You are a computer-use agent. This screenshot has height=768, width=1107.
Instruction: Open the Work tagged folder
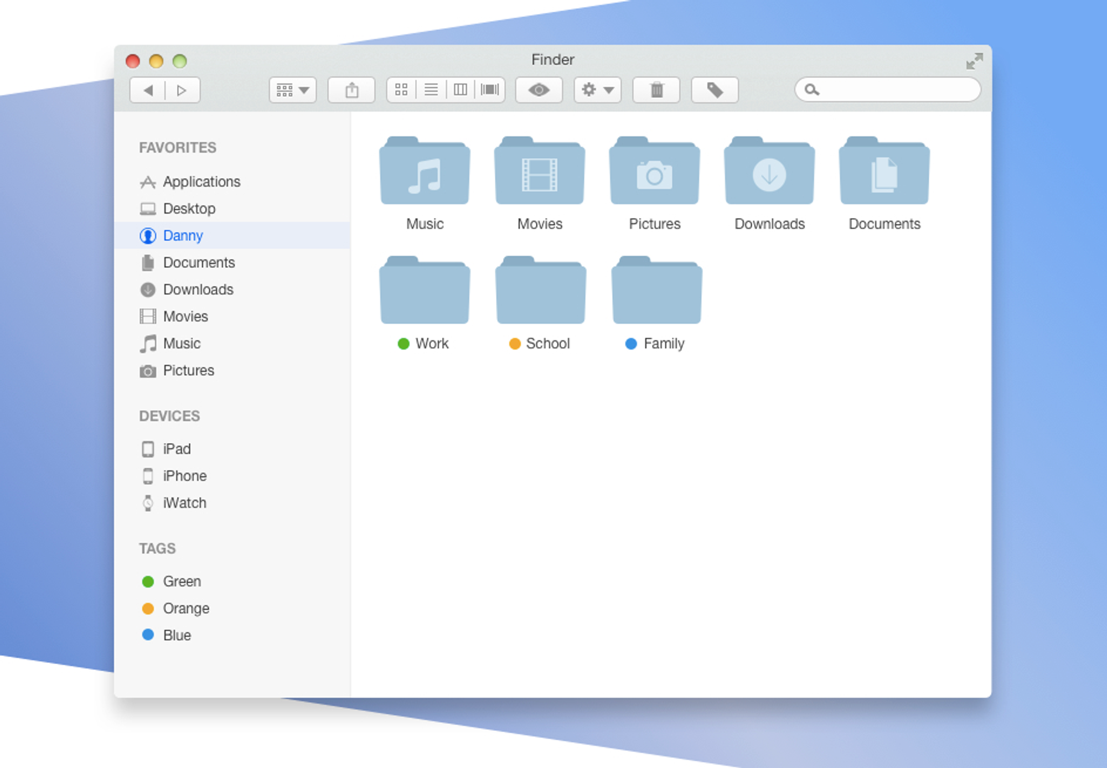pos(425,291)
